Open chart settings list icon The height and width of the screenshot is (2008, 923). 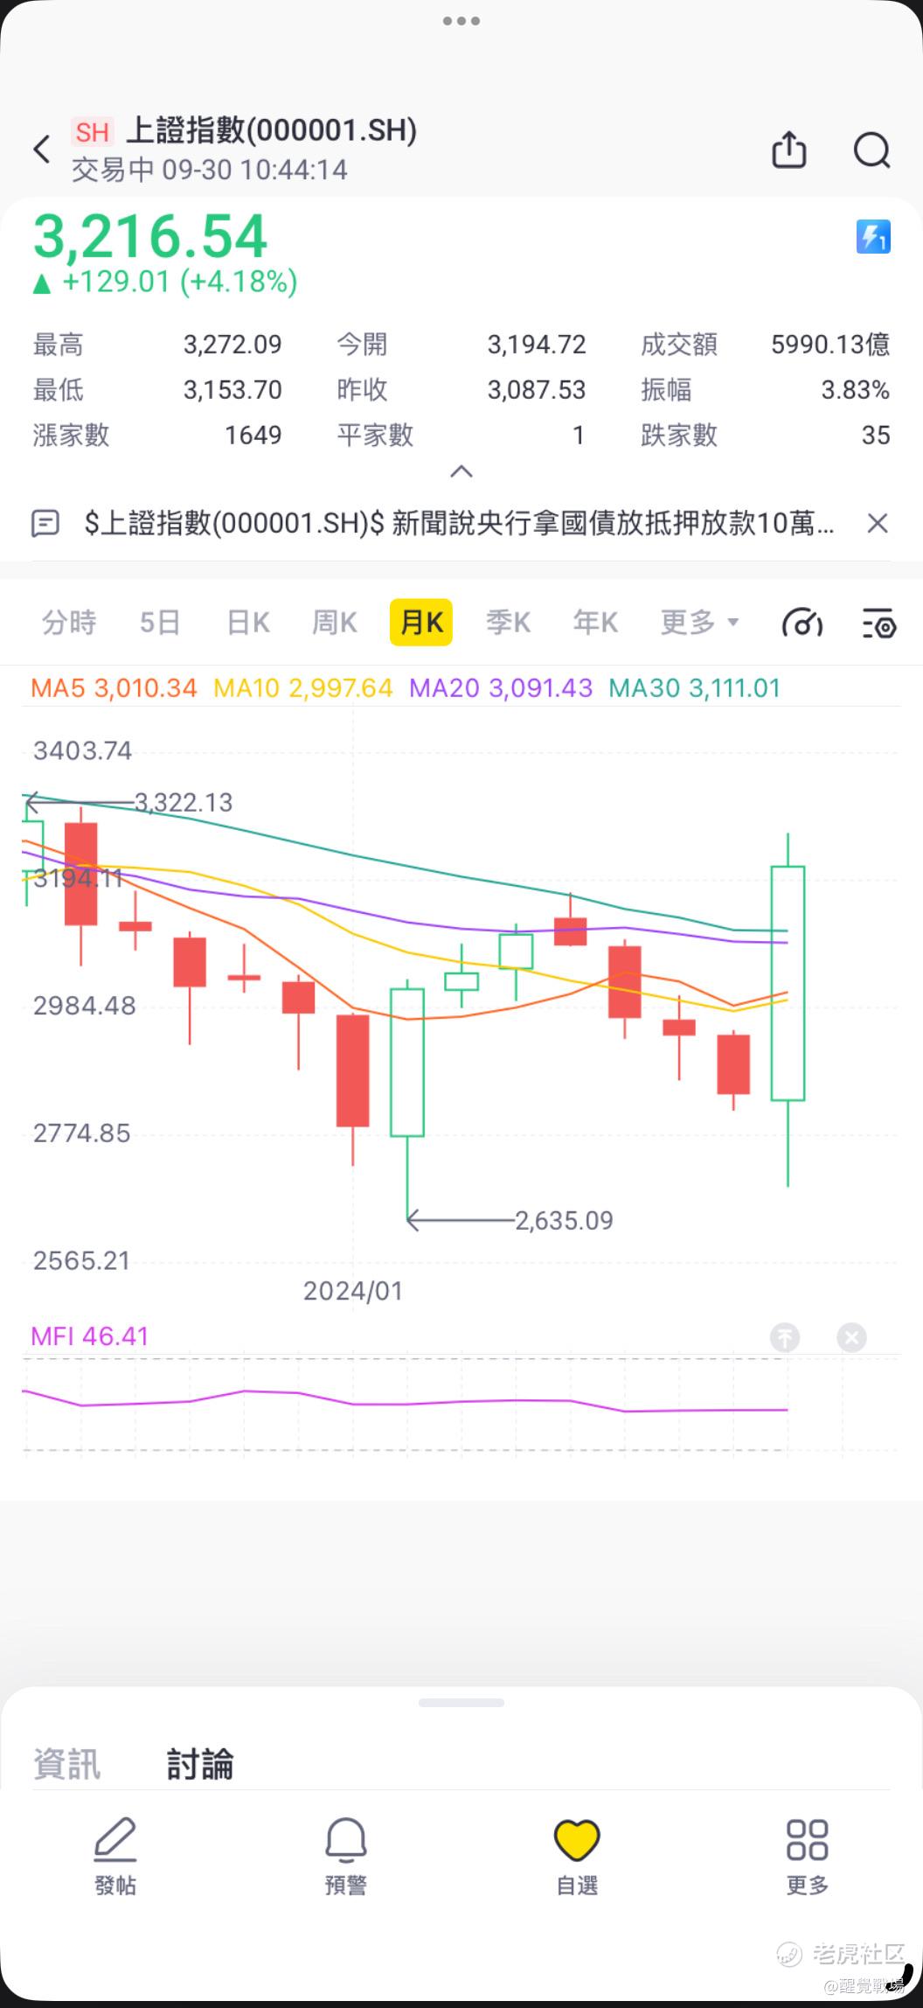point(879,623)
